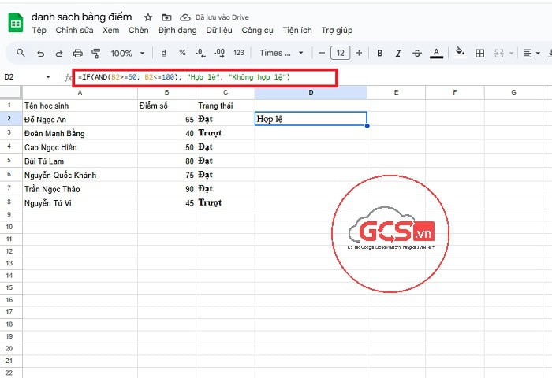Open the Google Sheets home icon
The width and height of the screenshot is (552, 378).
pos(15,23)
